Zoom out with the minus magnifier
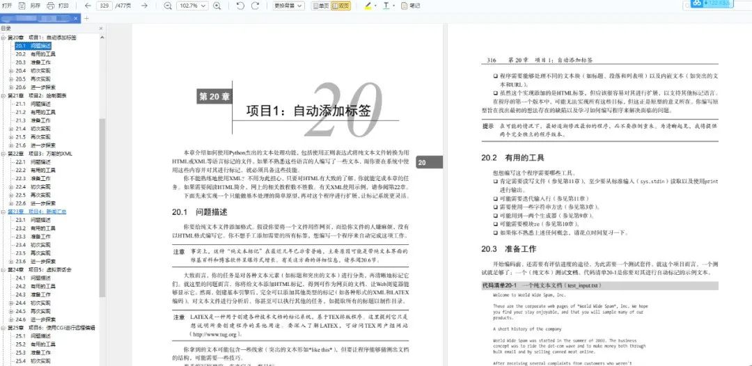The width and height of the screenshot is (752, 366). (168, 6)
